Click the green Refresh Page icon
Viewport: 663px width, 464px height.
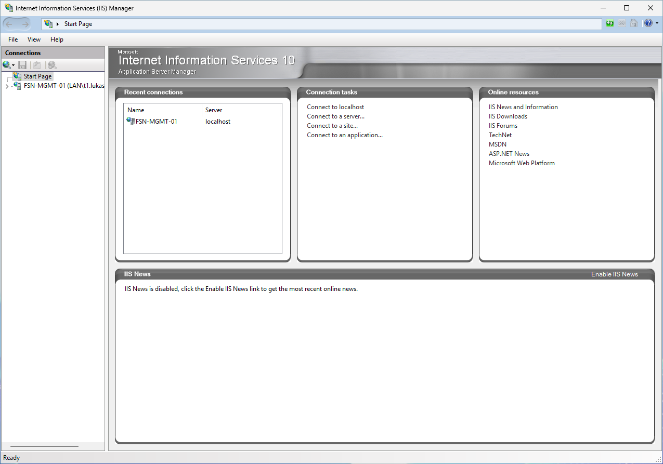click(610, 23)
